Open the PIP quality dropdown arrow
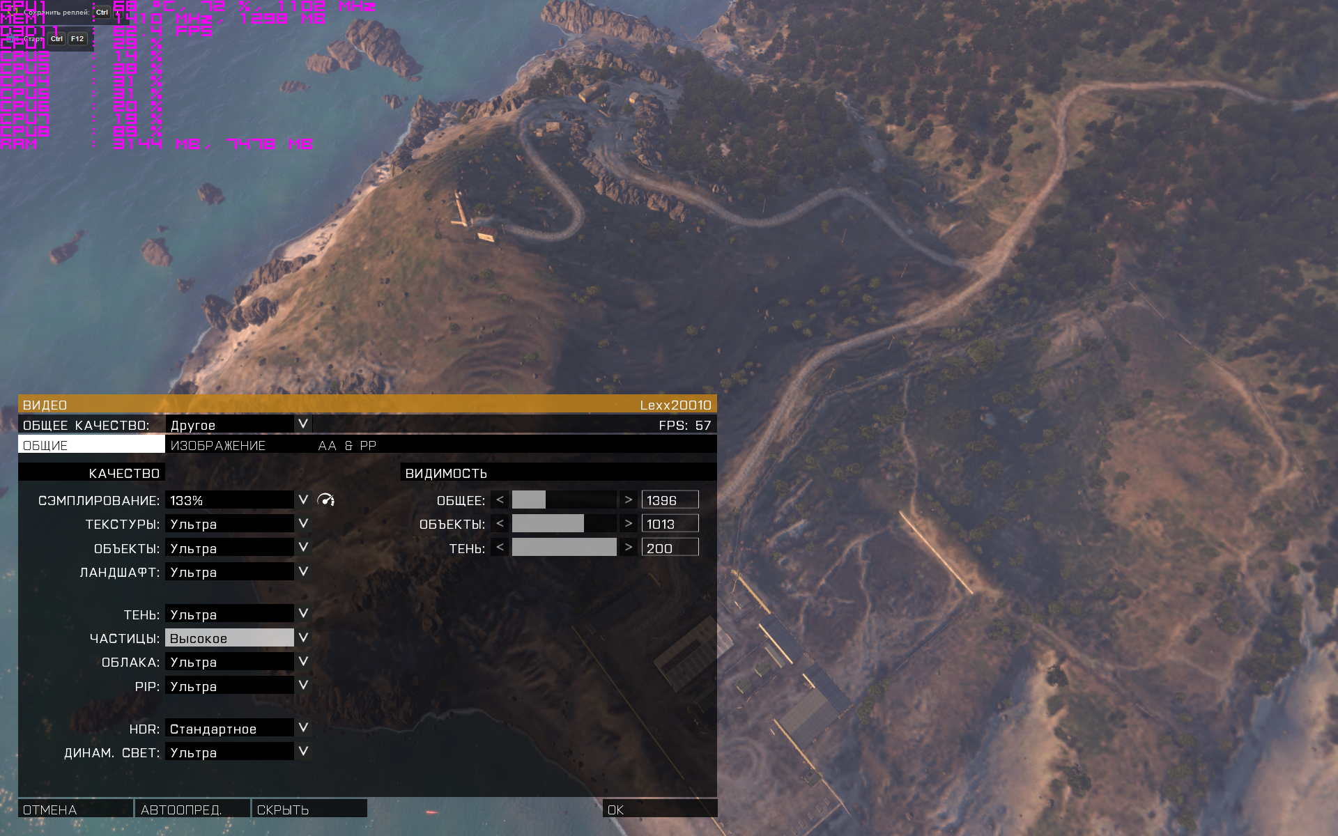 click(303, 686)
